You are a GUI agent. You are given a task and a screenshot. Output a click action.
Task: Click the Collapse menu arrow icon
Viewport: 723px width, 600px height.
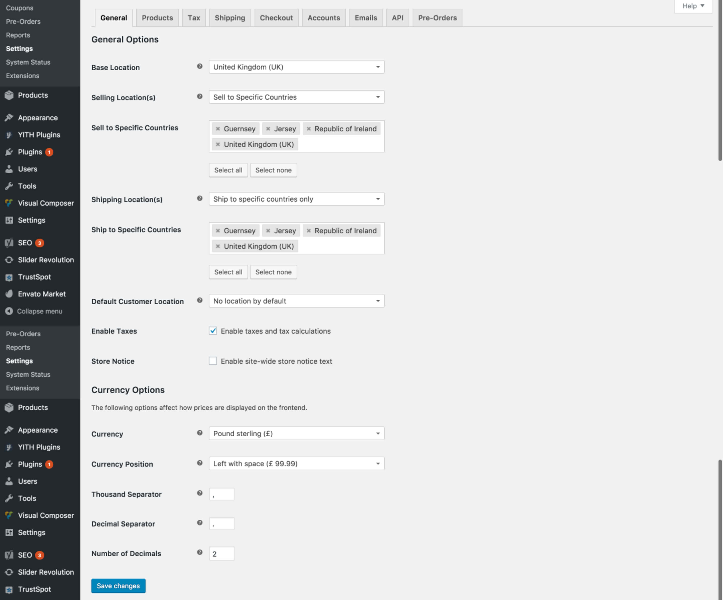pyautogui.click(x=9, y=311)
